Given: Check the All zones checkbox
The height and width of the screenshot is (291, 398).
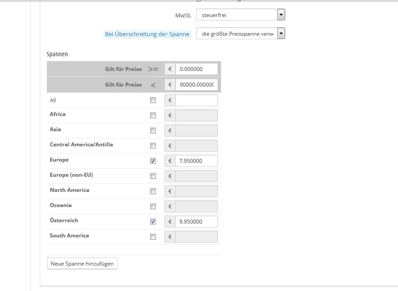Looking at the screenshot, I should pos(153,100).
